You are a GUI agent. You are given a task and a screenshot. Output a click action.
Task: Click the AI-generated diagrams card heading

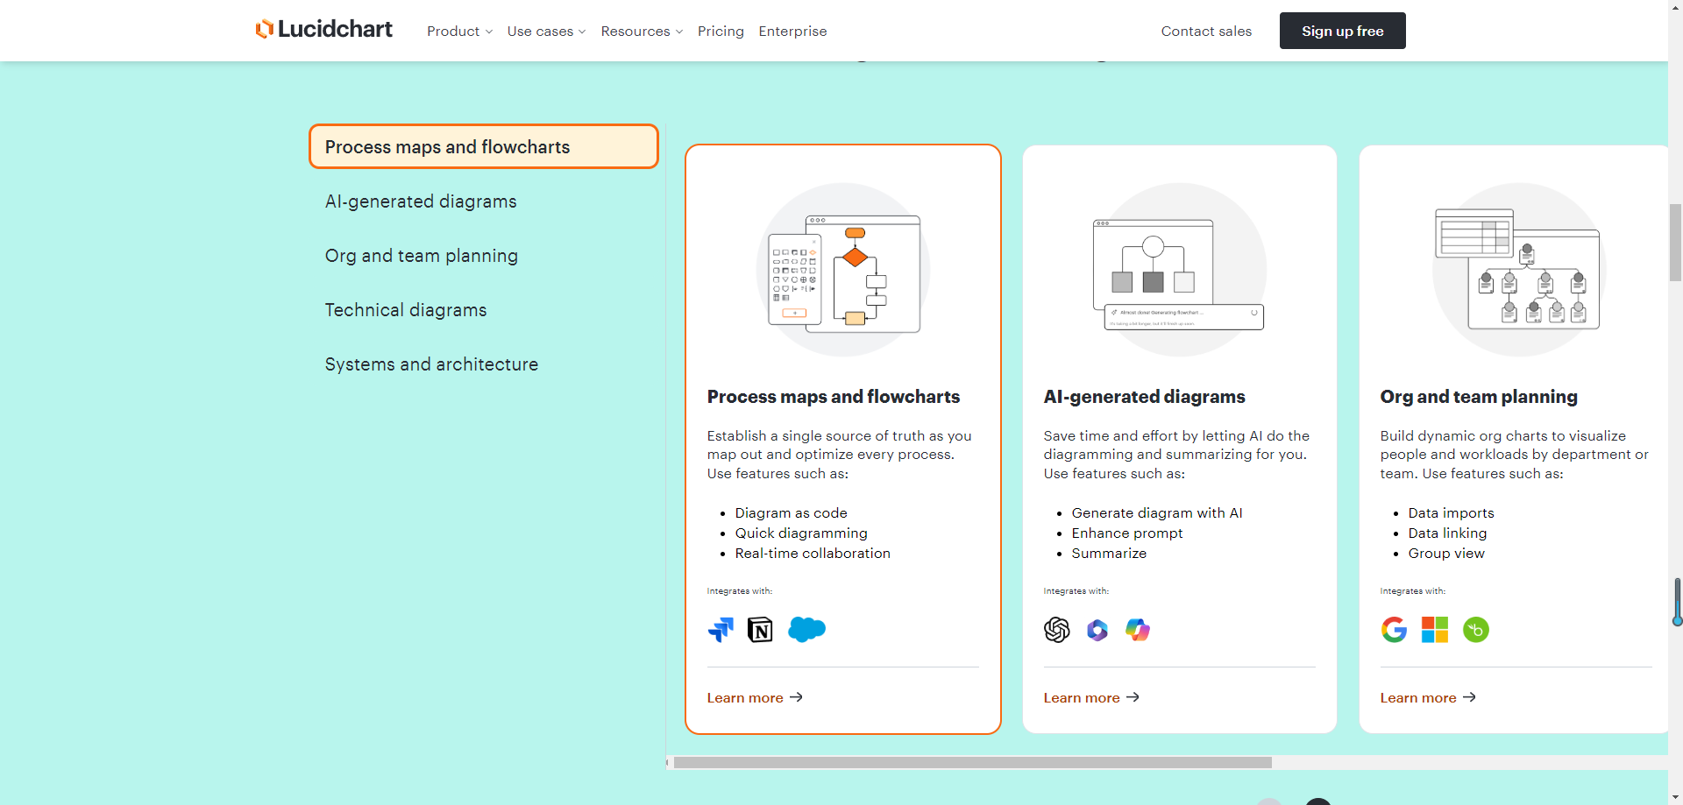tap(1144, 397)
